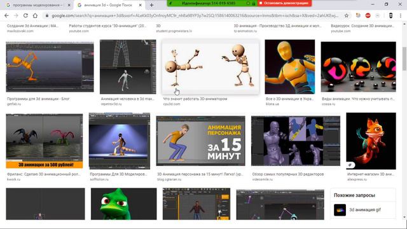Open 'Все о 3D-анимации в Укра...' link
407x229 pixels.
coord(290,99)
